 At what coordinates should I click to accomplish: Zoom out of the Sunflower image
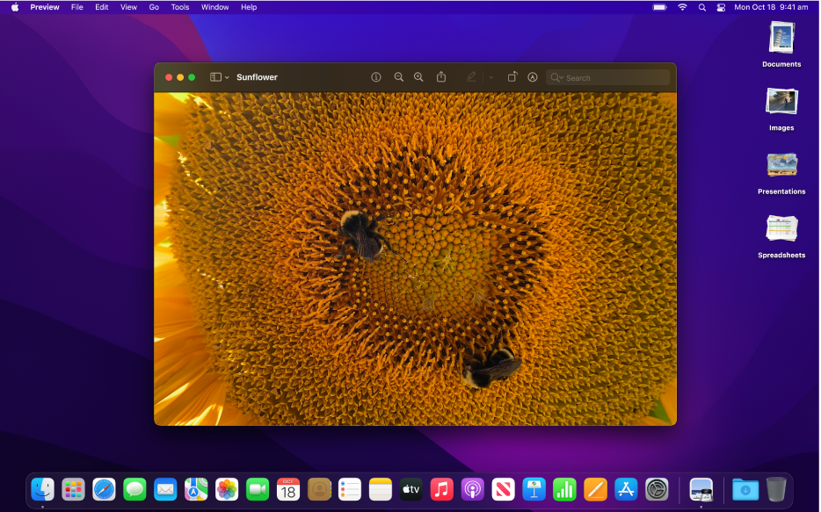pyautogui.click(x=398, y=76)
